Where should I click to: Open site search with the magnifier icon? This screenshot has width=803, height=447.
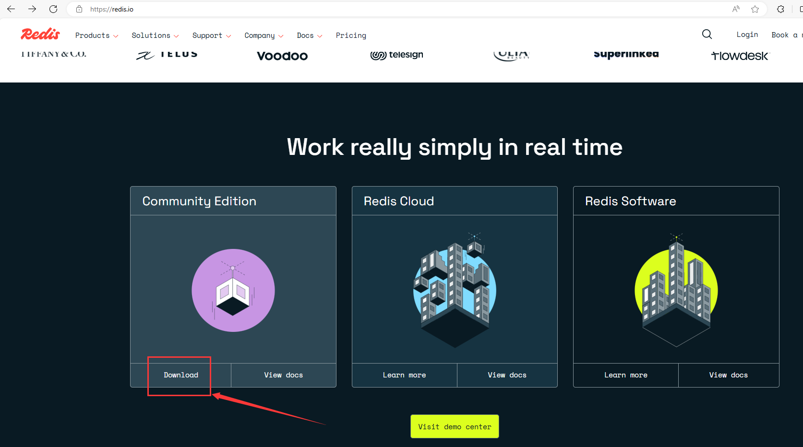[x=707, y=34]
